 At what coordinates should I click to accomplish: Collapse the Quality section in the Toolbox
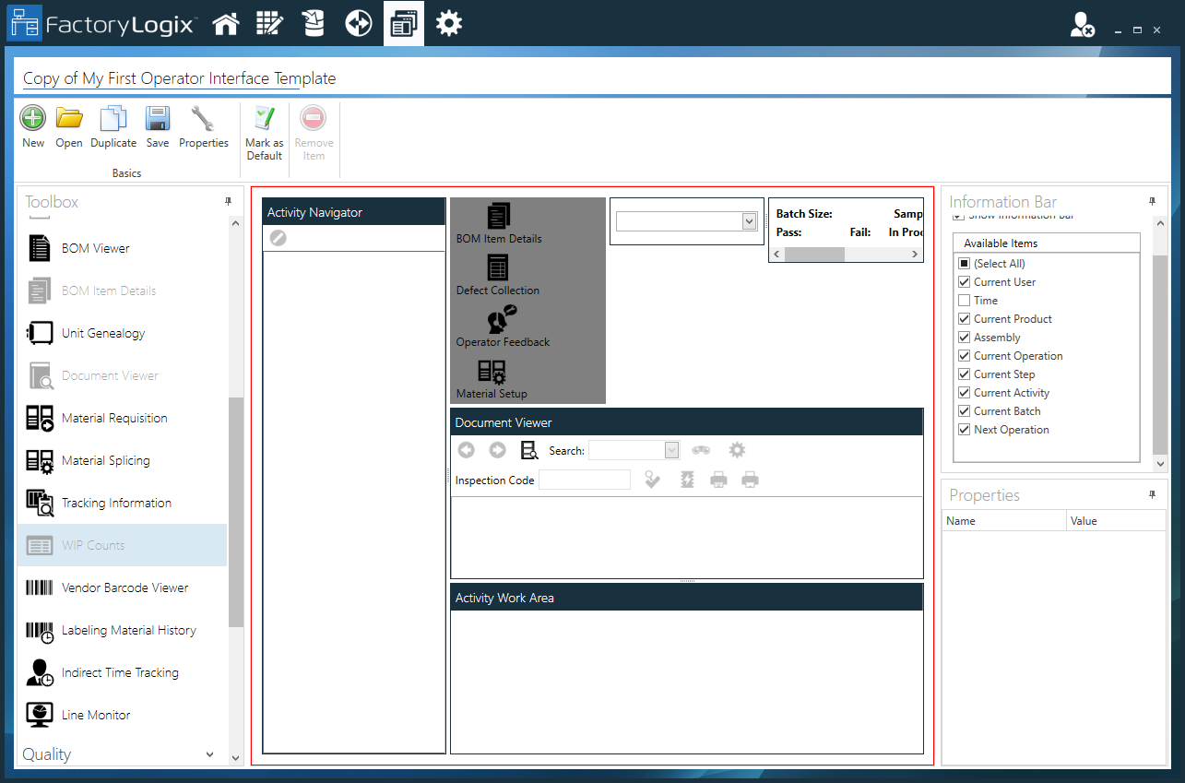pyautogui.click(x=209, y=753)
